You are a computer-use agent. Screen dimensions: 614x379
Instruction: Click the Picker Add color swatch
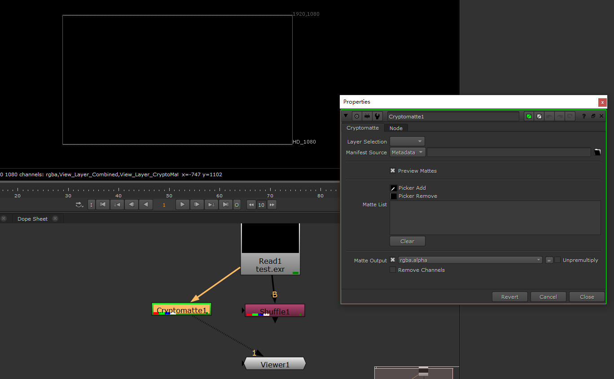tap(394, 188)
